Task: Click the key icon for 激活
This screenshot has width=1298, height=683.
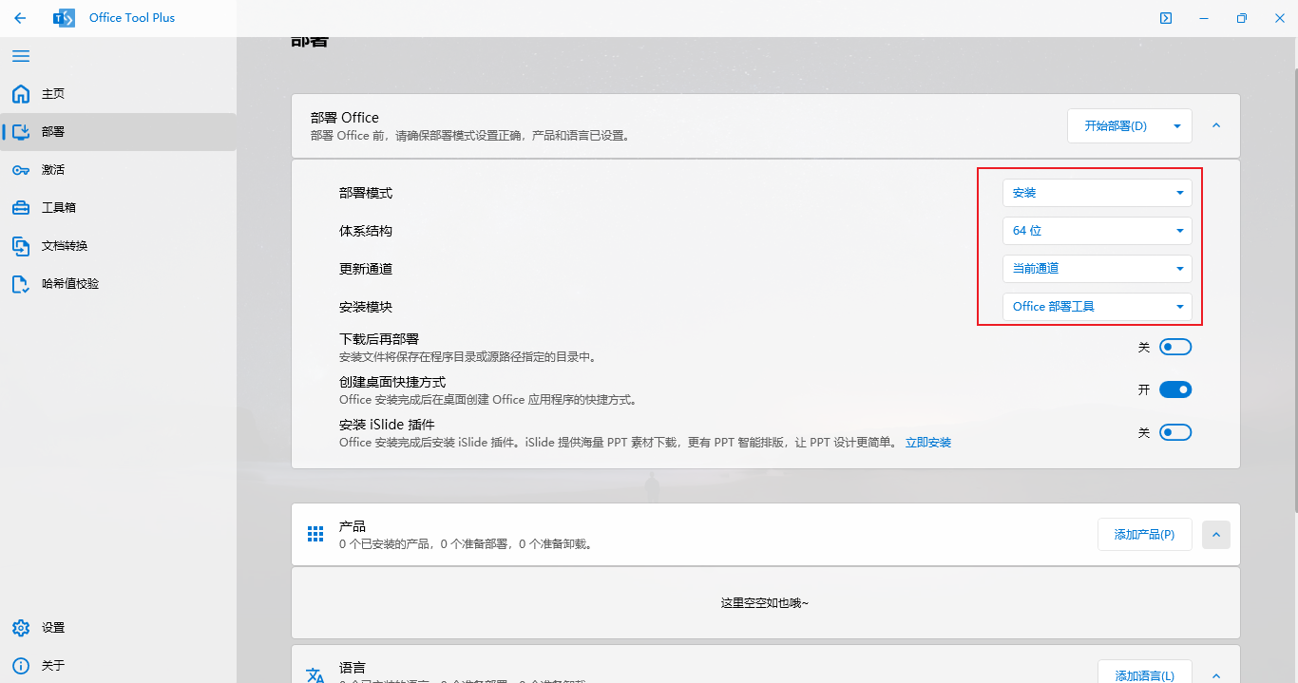Action: pos(20,170)
